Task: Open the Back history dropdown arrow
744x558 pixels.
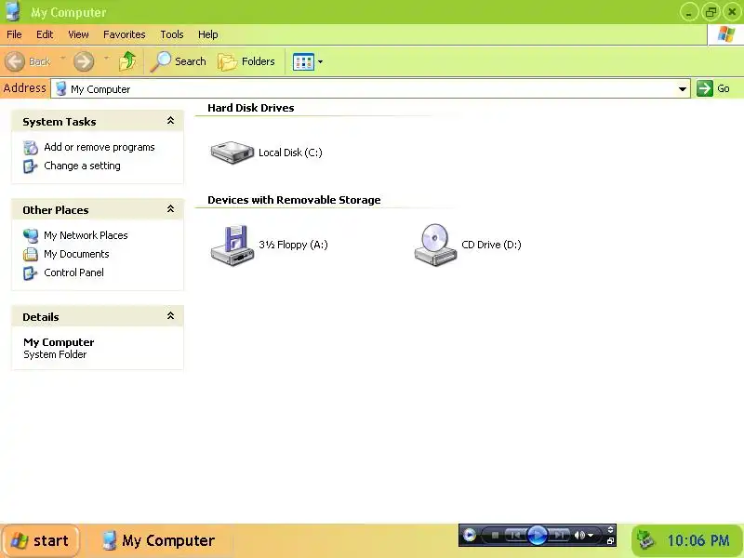Action: pos(62,59)
